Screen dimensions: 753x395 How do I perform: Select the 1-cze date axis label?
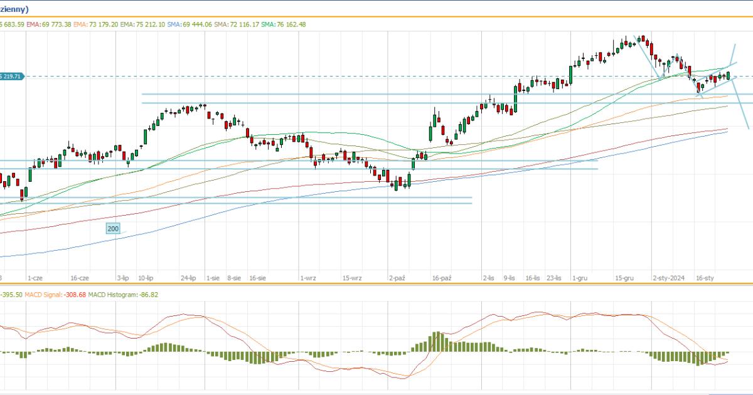pos(35,277)
